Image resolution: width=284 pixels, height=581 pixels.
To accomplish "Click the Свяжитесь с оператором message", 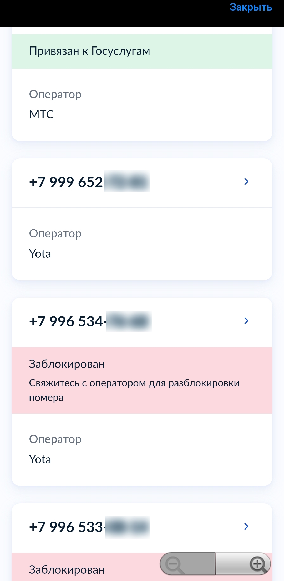I will pyautogui.click(x=134, y=383).
